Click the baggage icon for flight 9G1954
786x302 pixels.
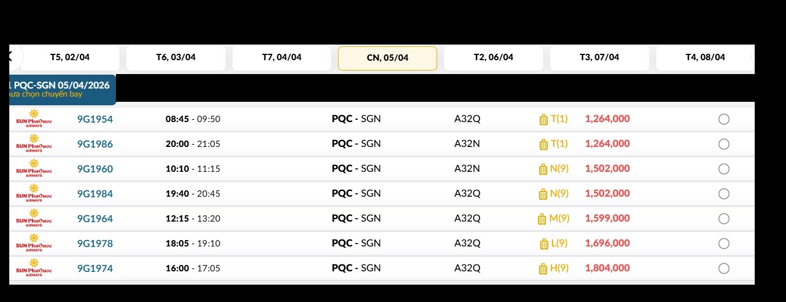(543, 120)
